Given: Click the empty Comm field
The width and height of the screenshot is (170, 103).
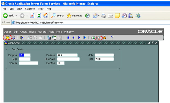Looking at the screenshot, I should point(29,63).
